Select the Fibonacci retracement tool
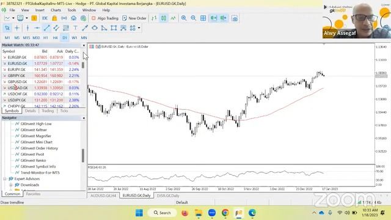391x220 pixels. [x=66, y=28]
